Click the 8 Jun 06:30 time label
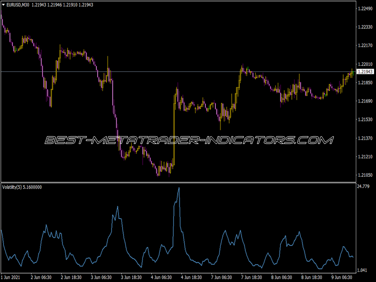 (282, 277)
